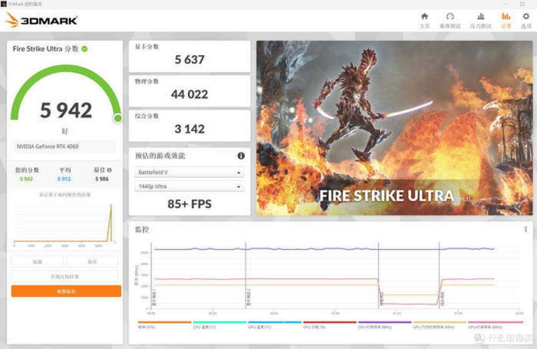The width and height of the screenshot is (537, 349).
Task: Open the Options (选项) gear tab
Action: click(526, 20)
